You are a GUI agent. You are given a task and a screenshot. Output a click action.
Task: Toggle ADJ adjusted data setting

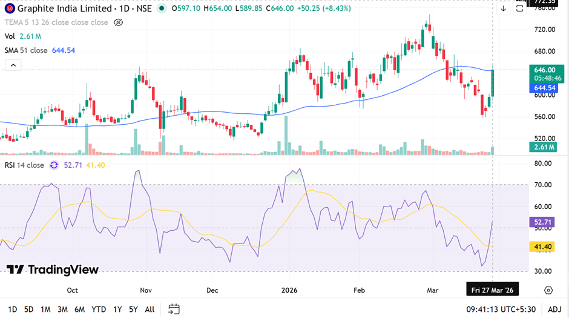[554, 309]
